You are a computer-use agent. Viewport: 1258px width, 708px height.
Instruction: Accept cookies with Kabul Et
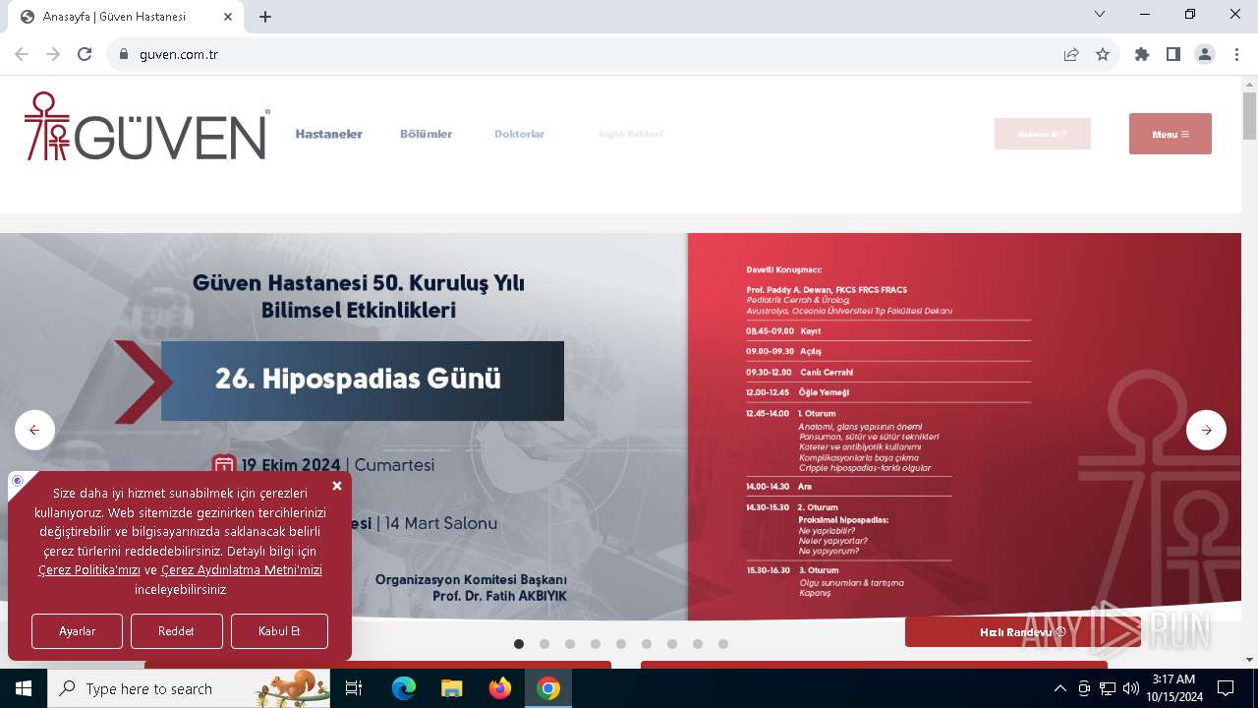click(x=279, y=631)
